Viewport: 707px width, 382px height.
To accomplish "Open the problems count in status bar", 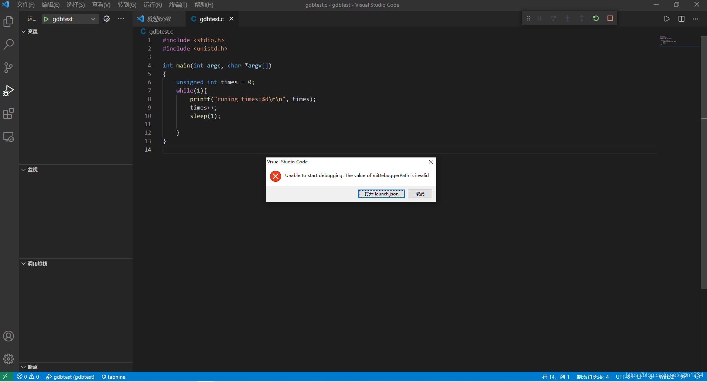I will [x=28, y=377].
